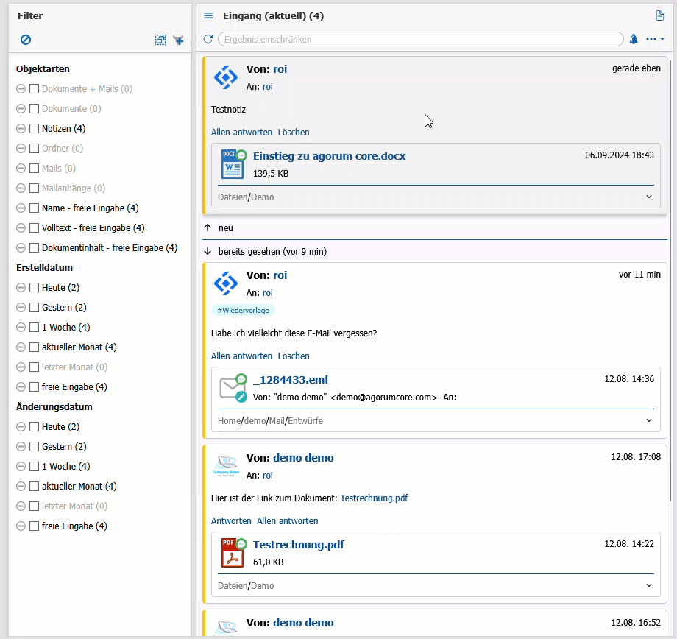Tick the Volltext - freie Eingabe checkbox
Viewport: 677px width, 639px height.
[34, 227]
